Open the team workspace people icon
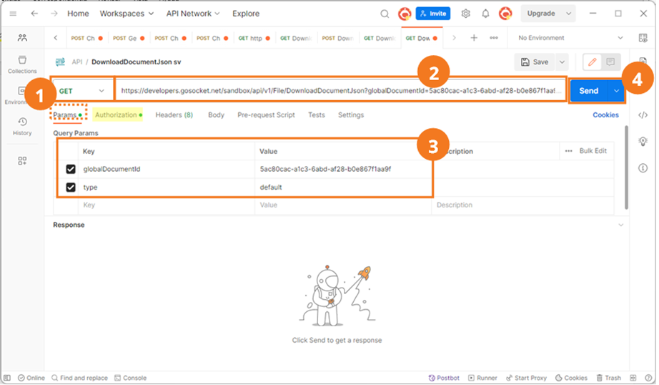Screen dimensions: 659x385 coord(22,38)
